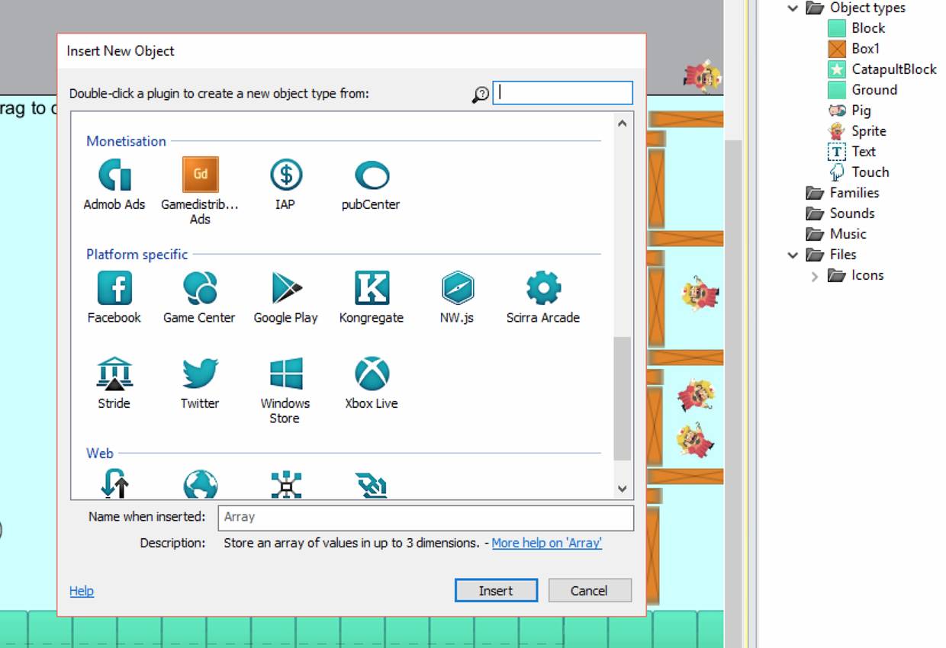Viewport: 946px width, 648px height.
Task: Select the Box1 object type icon
Action: [837, 49]
